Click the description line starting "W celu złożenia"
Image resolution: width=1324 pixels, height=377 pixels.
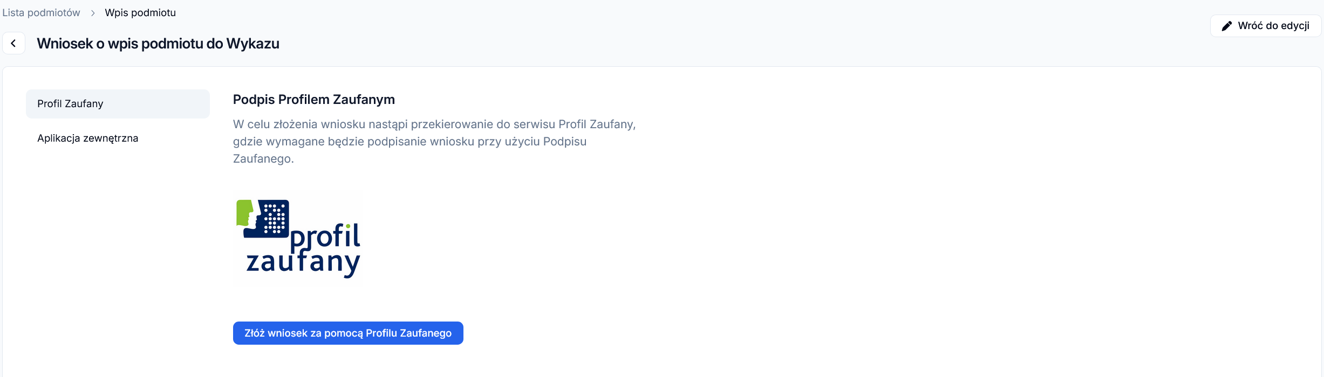(434, 124)
